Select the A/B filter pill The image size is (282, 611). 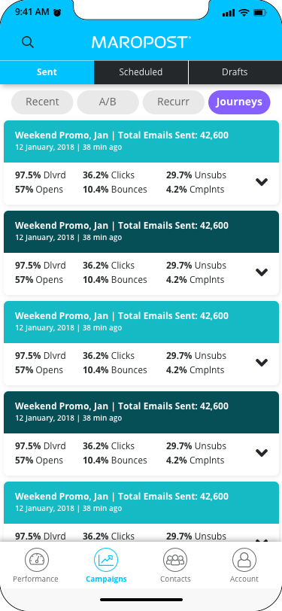[108, 102]
